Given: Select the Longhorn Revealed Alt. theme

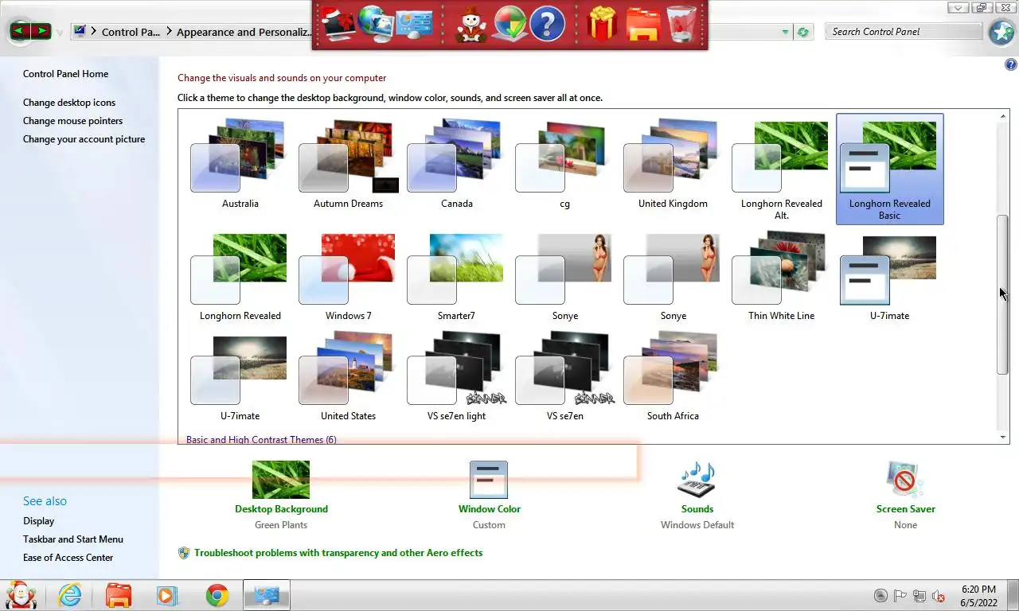Looking at the screenshot, I should 781,169.
